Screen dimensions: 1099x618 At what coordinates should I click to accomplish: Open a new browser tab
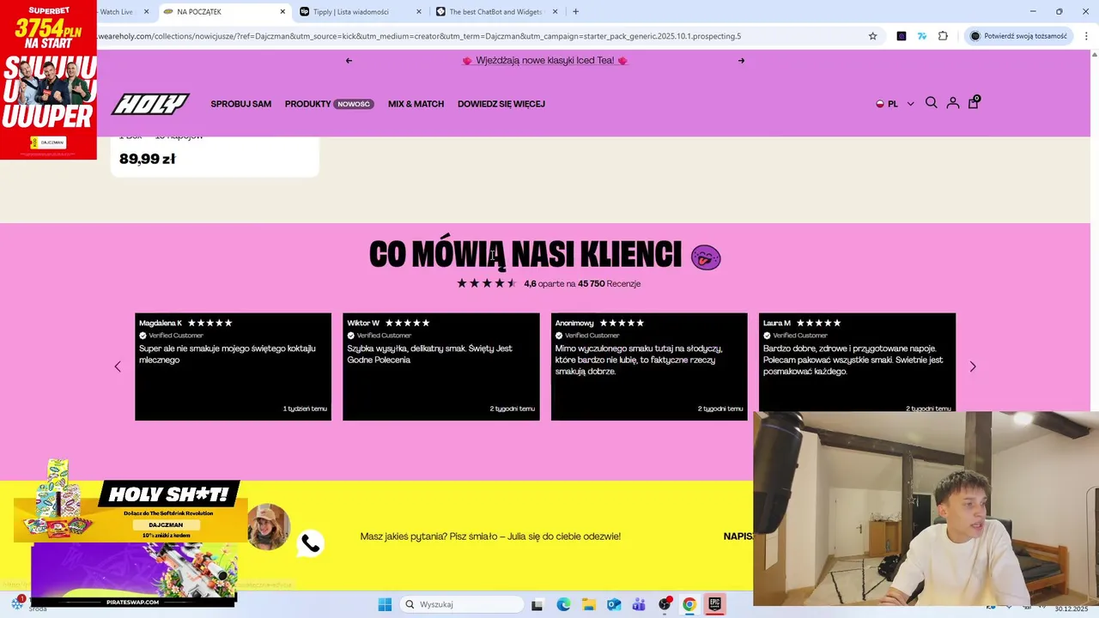click(x=575, y=12)
